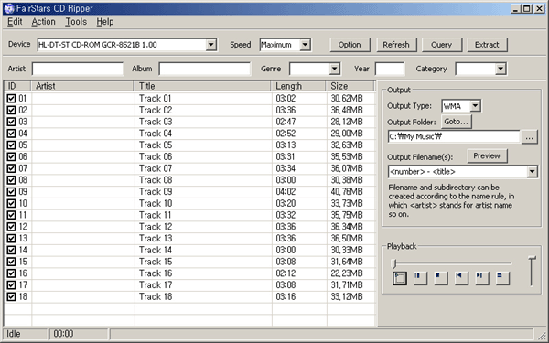
Task: Deselect track 09 checkbox
Action: coord(11,192)
